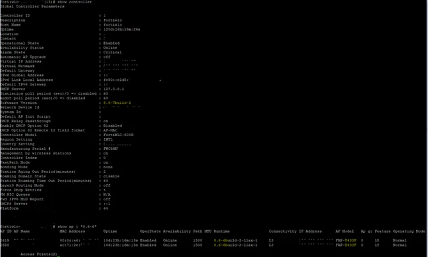Click the show ap | "8.6-6" command
This screenshot has width=428, height=257.
77,227
